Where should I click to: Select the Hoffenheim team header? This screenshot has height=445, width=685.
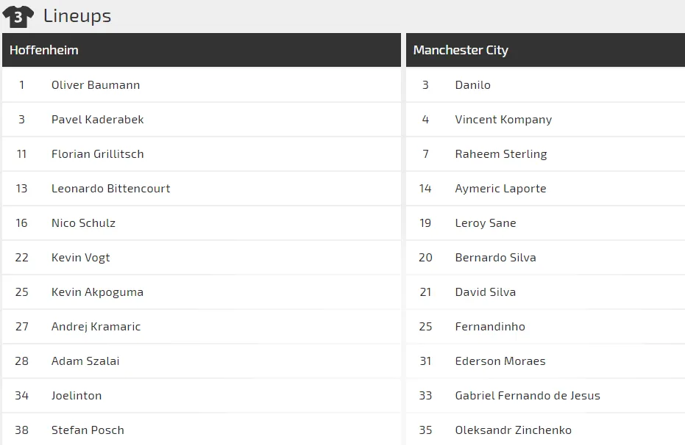44,50
